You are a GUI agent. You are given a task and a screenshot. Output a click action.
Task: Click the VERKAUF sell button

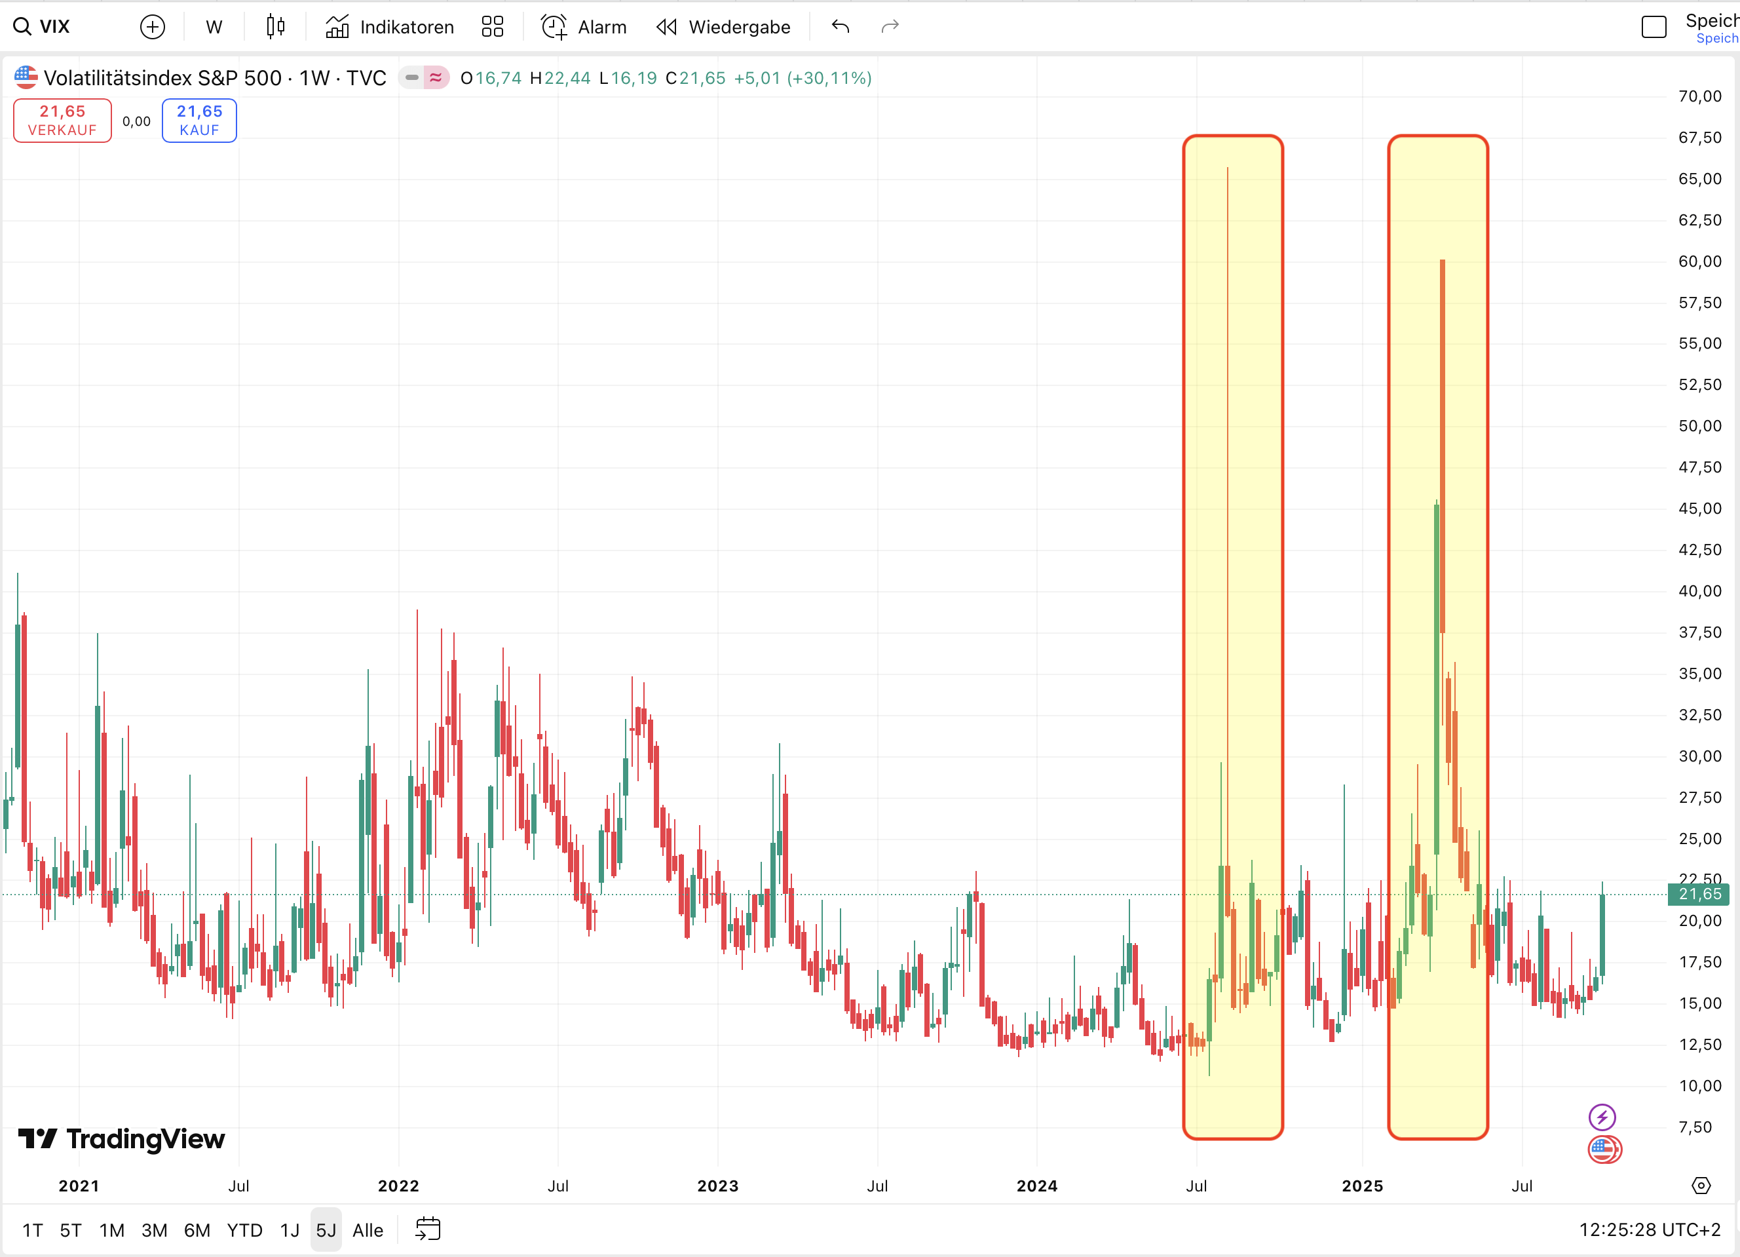click(x=62, y=120)
